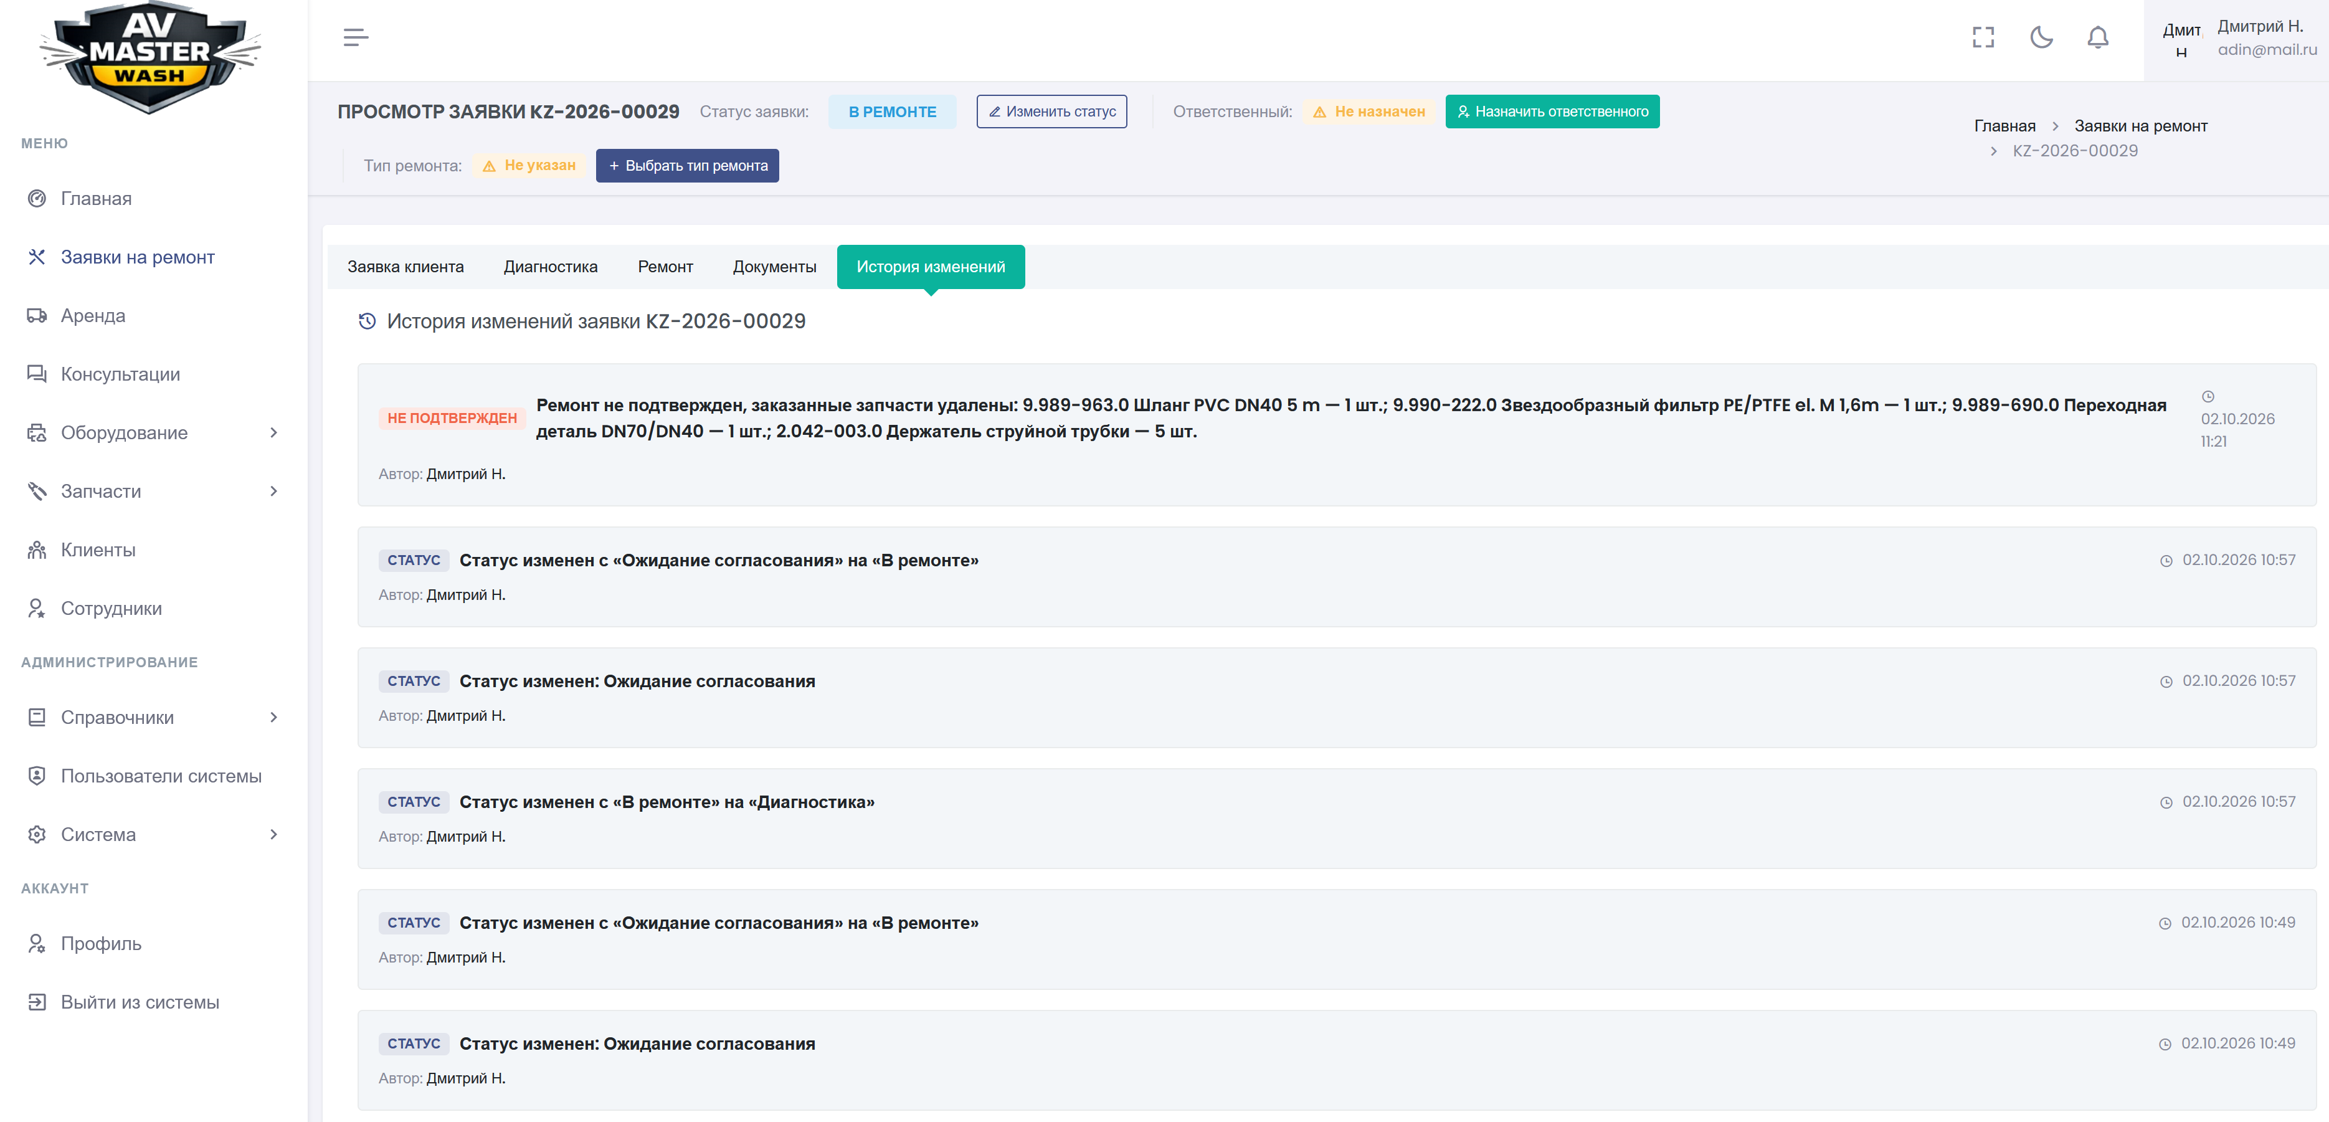Enter fullscreen mode using the corners icon

(1983, 37)
